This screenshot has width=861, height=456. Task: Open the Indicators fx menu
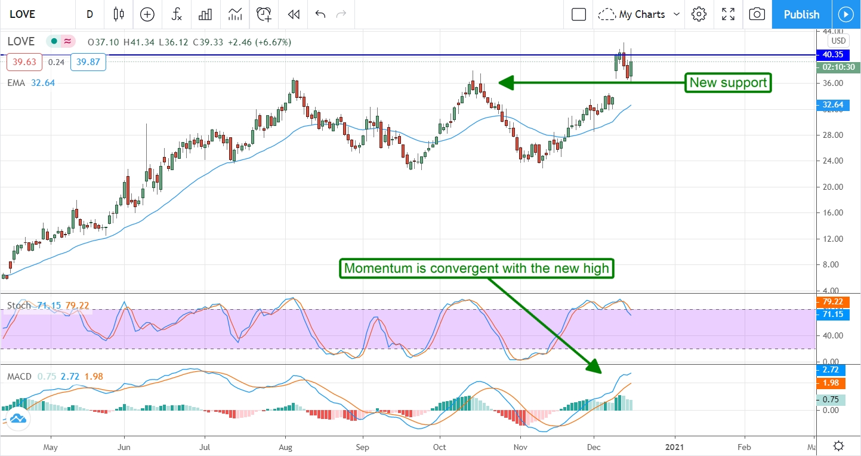pos(177,14)
